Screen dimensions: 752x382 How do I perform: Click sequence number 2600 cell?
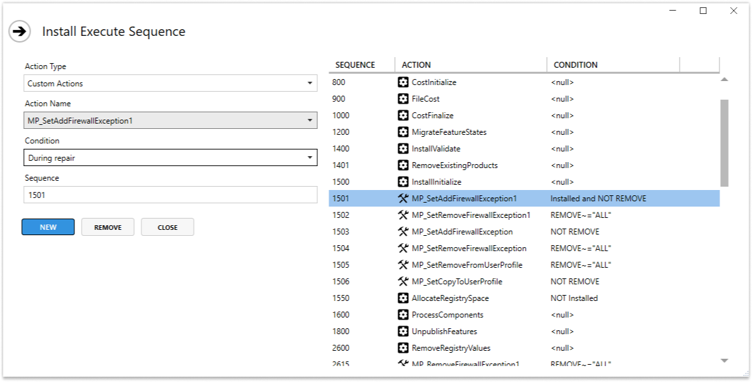point(341,348)
